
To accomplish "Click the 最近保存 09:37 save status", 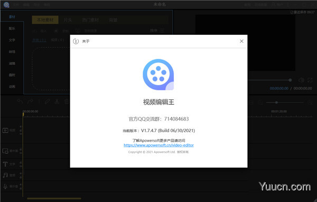I will (302, 12).
